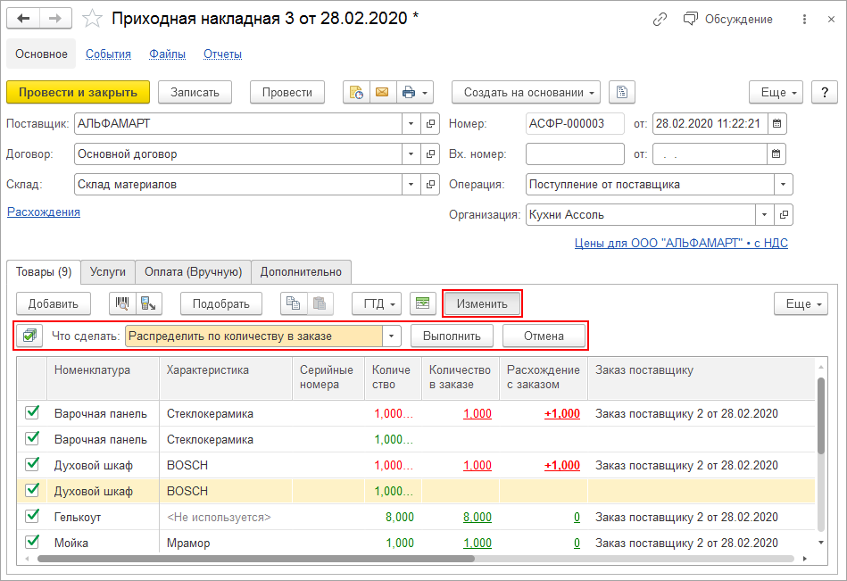Go forward with the right arrow button
This screenshot has width=847, height=581.
coord(55,19)
